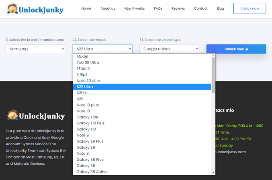This screenshot has height=180, width=272.
Task: Choose Tab S8 Ultra from list
Action: tap(142, 62)
